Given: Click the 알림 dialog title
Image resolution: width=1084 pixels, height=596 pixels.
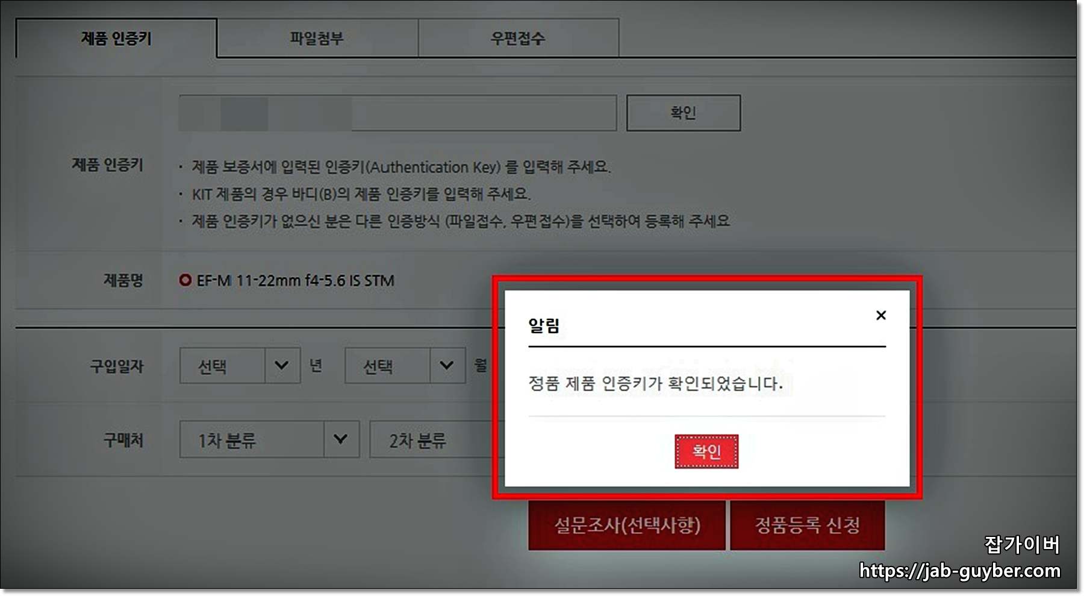Looking at the screenshot, I should click(544, 325).
